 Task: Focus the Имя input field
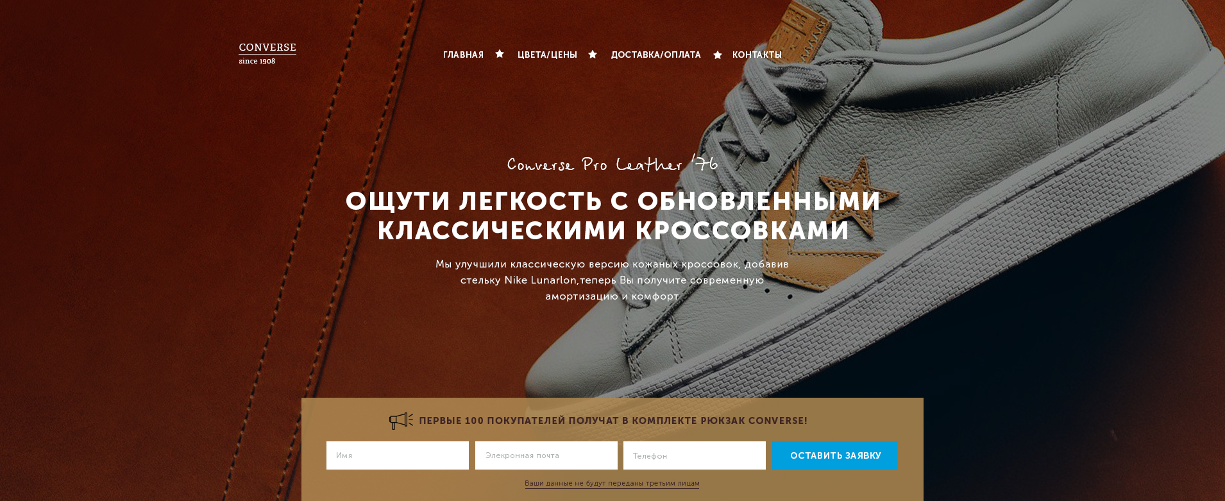tap(398, 455)
